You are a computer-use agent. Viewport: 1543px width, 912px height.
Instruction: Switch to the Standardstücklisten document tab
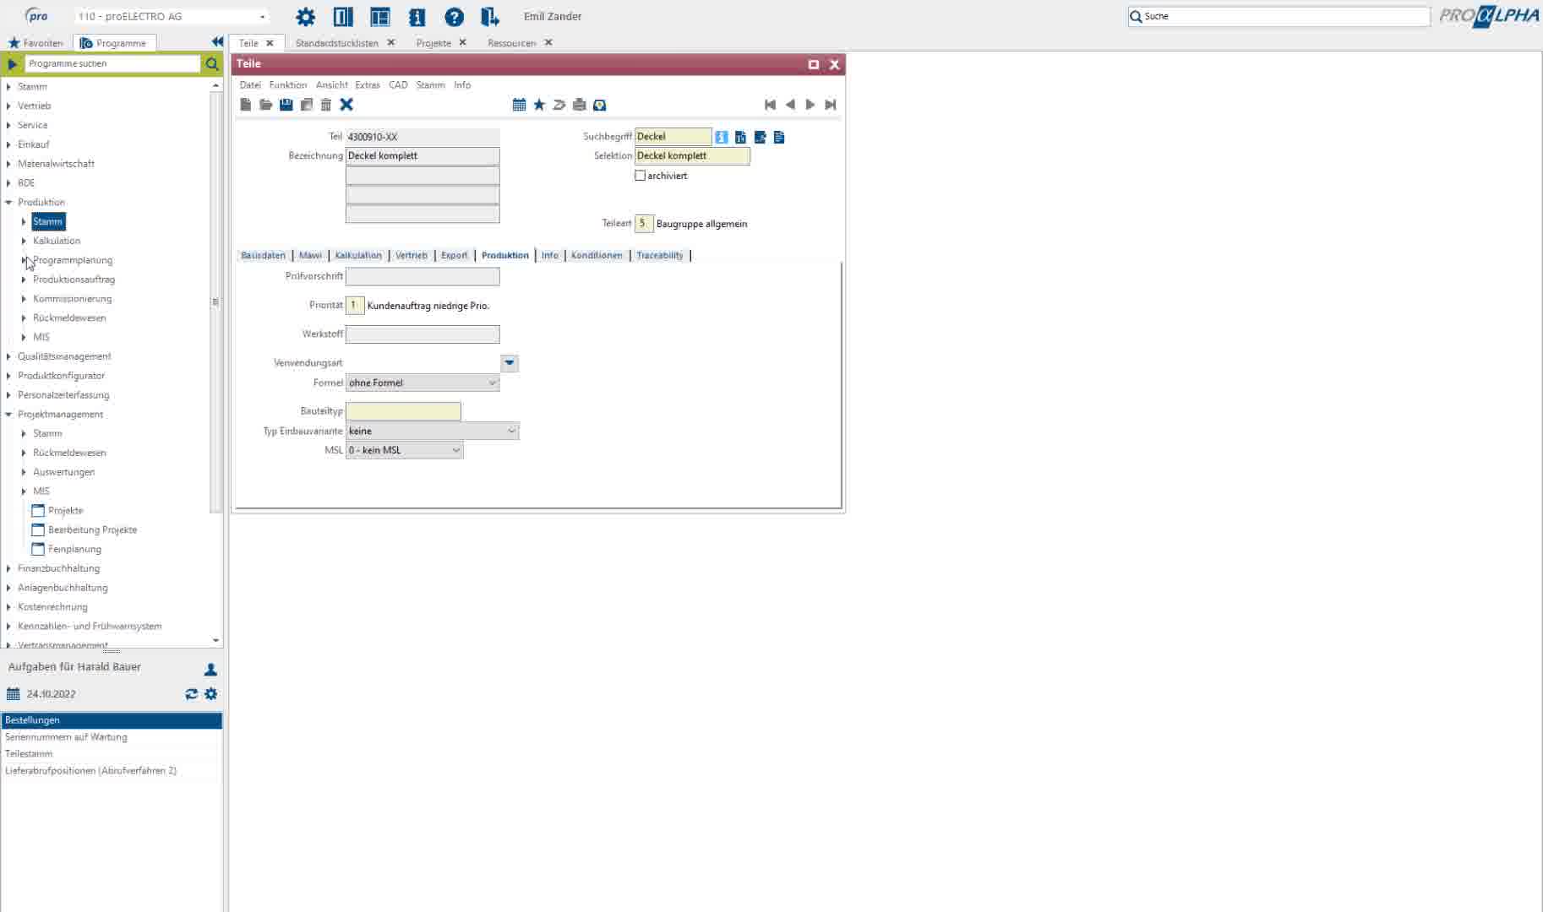coord(337,43)
